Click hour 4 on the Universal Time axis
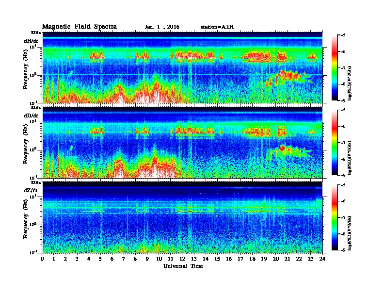This screenshot has height=297, width=384. point(89,259)
